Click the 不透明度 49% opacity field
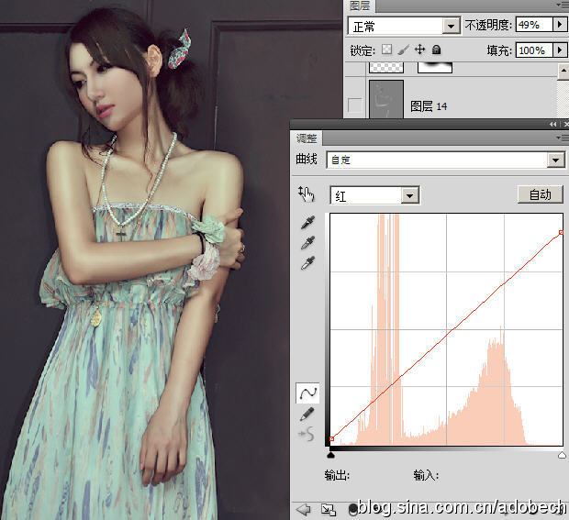Screen dimensions: 569x520 pos(531,26)
